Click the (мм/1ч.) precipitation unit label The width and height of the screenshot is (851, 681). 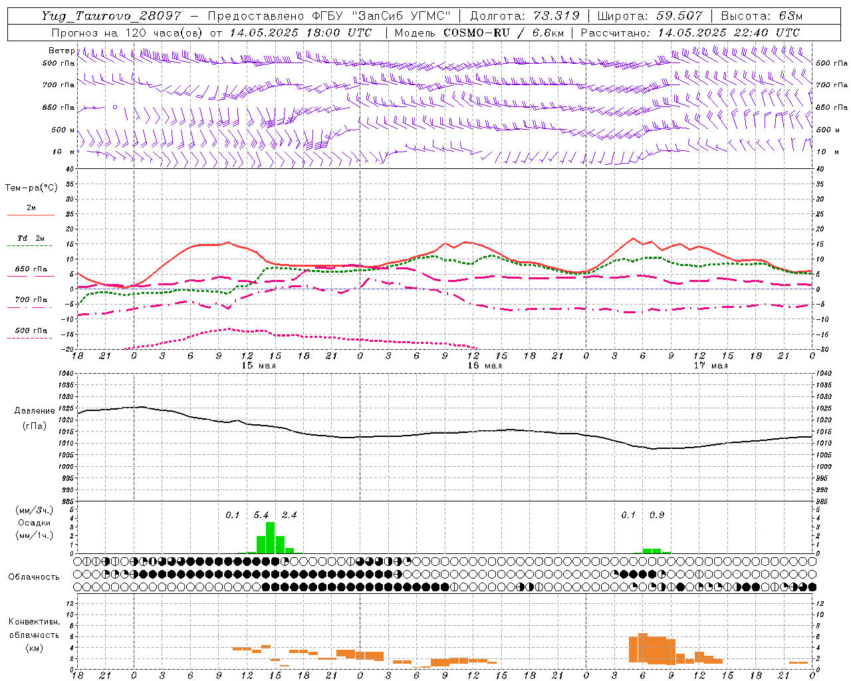[35, 535]
